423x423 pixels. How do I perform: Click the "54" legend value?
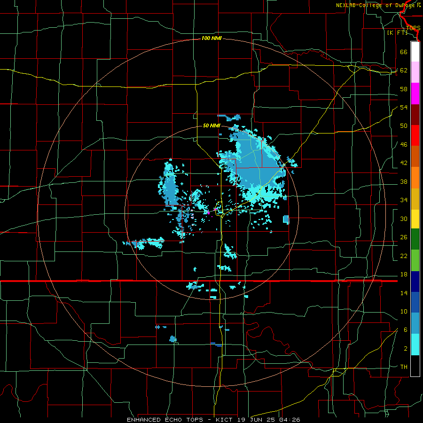404,107
